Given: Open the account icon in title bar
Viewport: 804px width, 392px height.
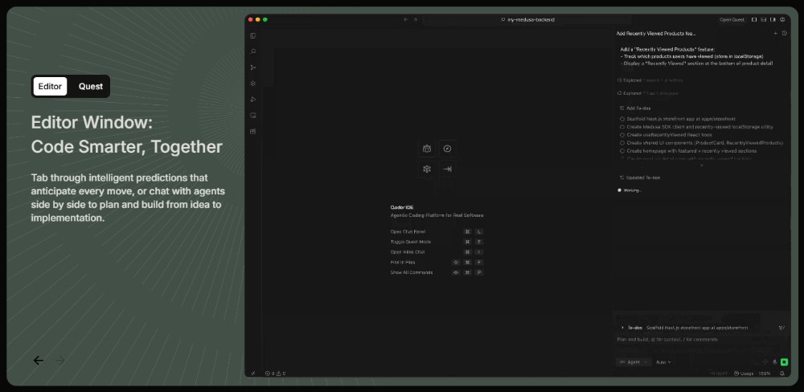Looking at the screenshot, I should (x=782, y=19).
